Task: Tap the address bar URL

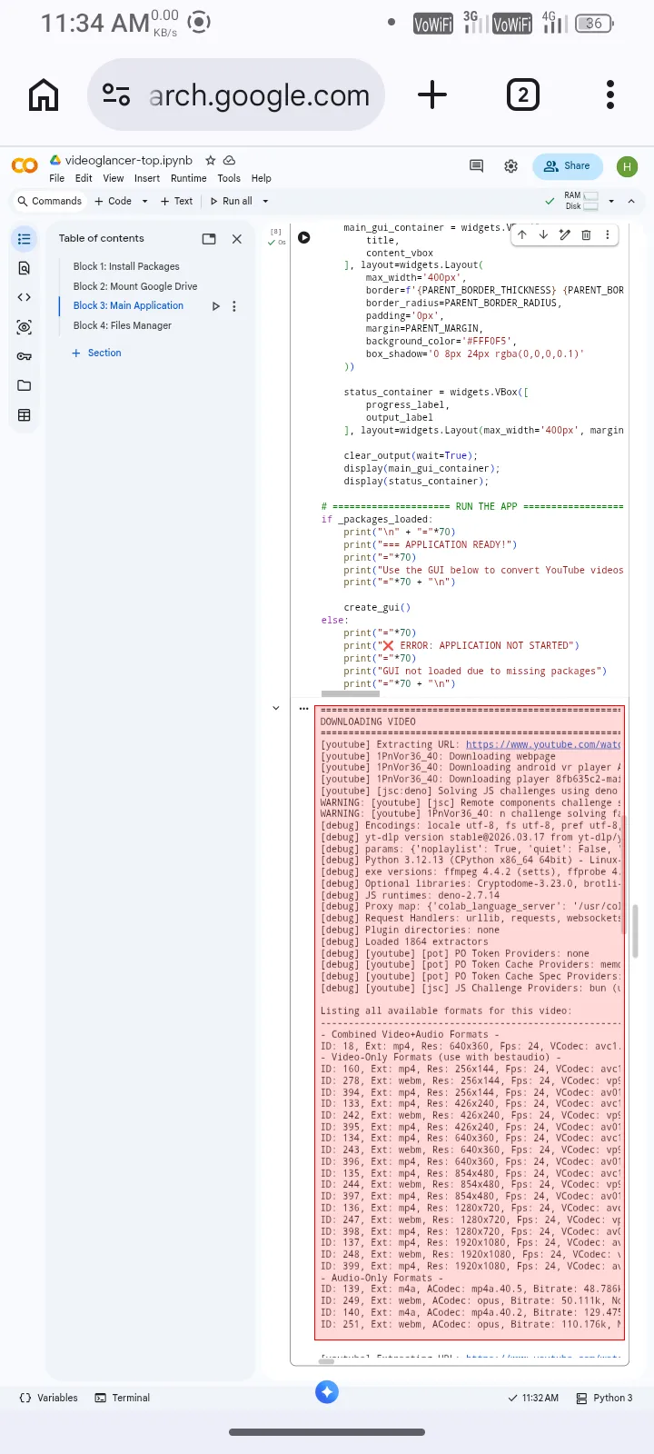Action: [x=259, y=95]
